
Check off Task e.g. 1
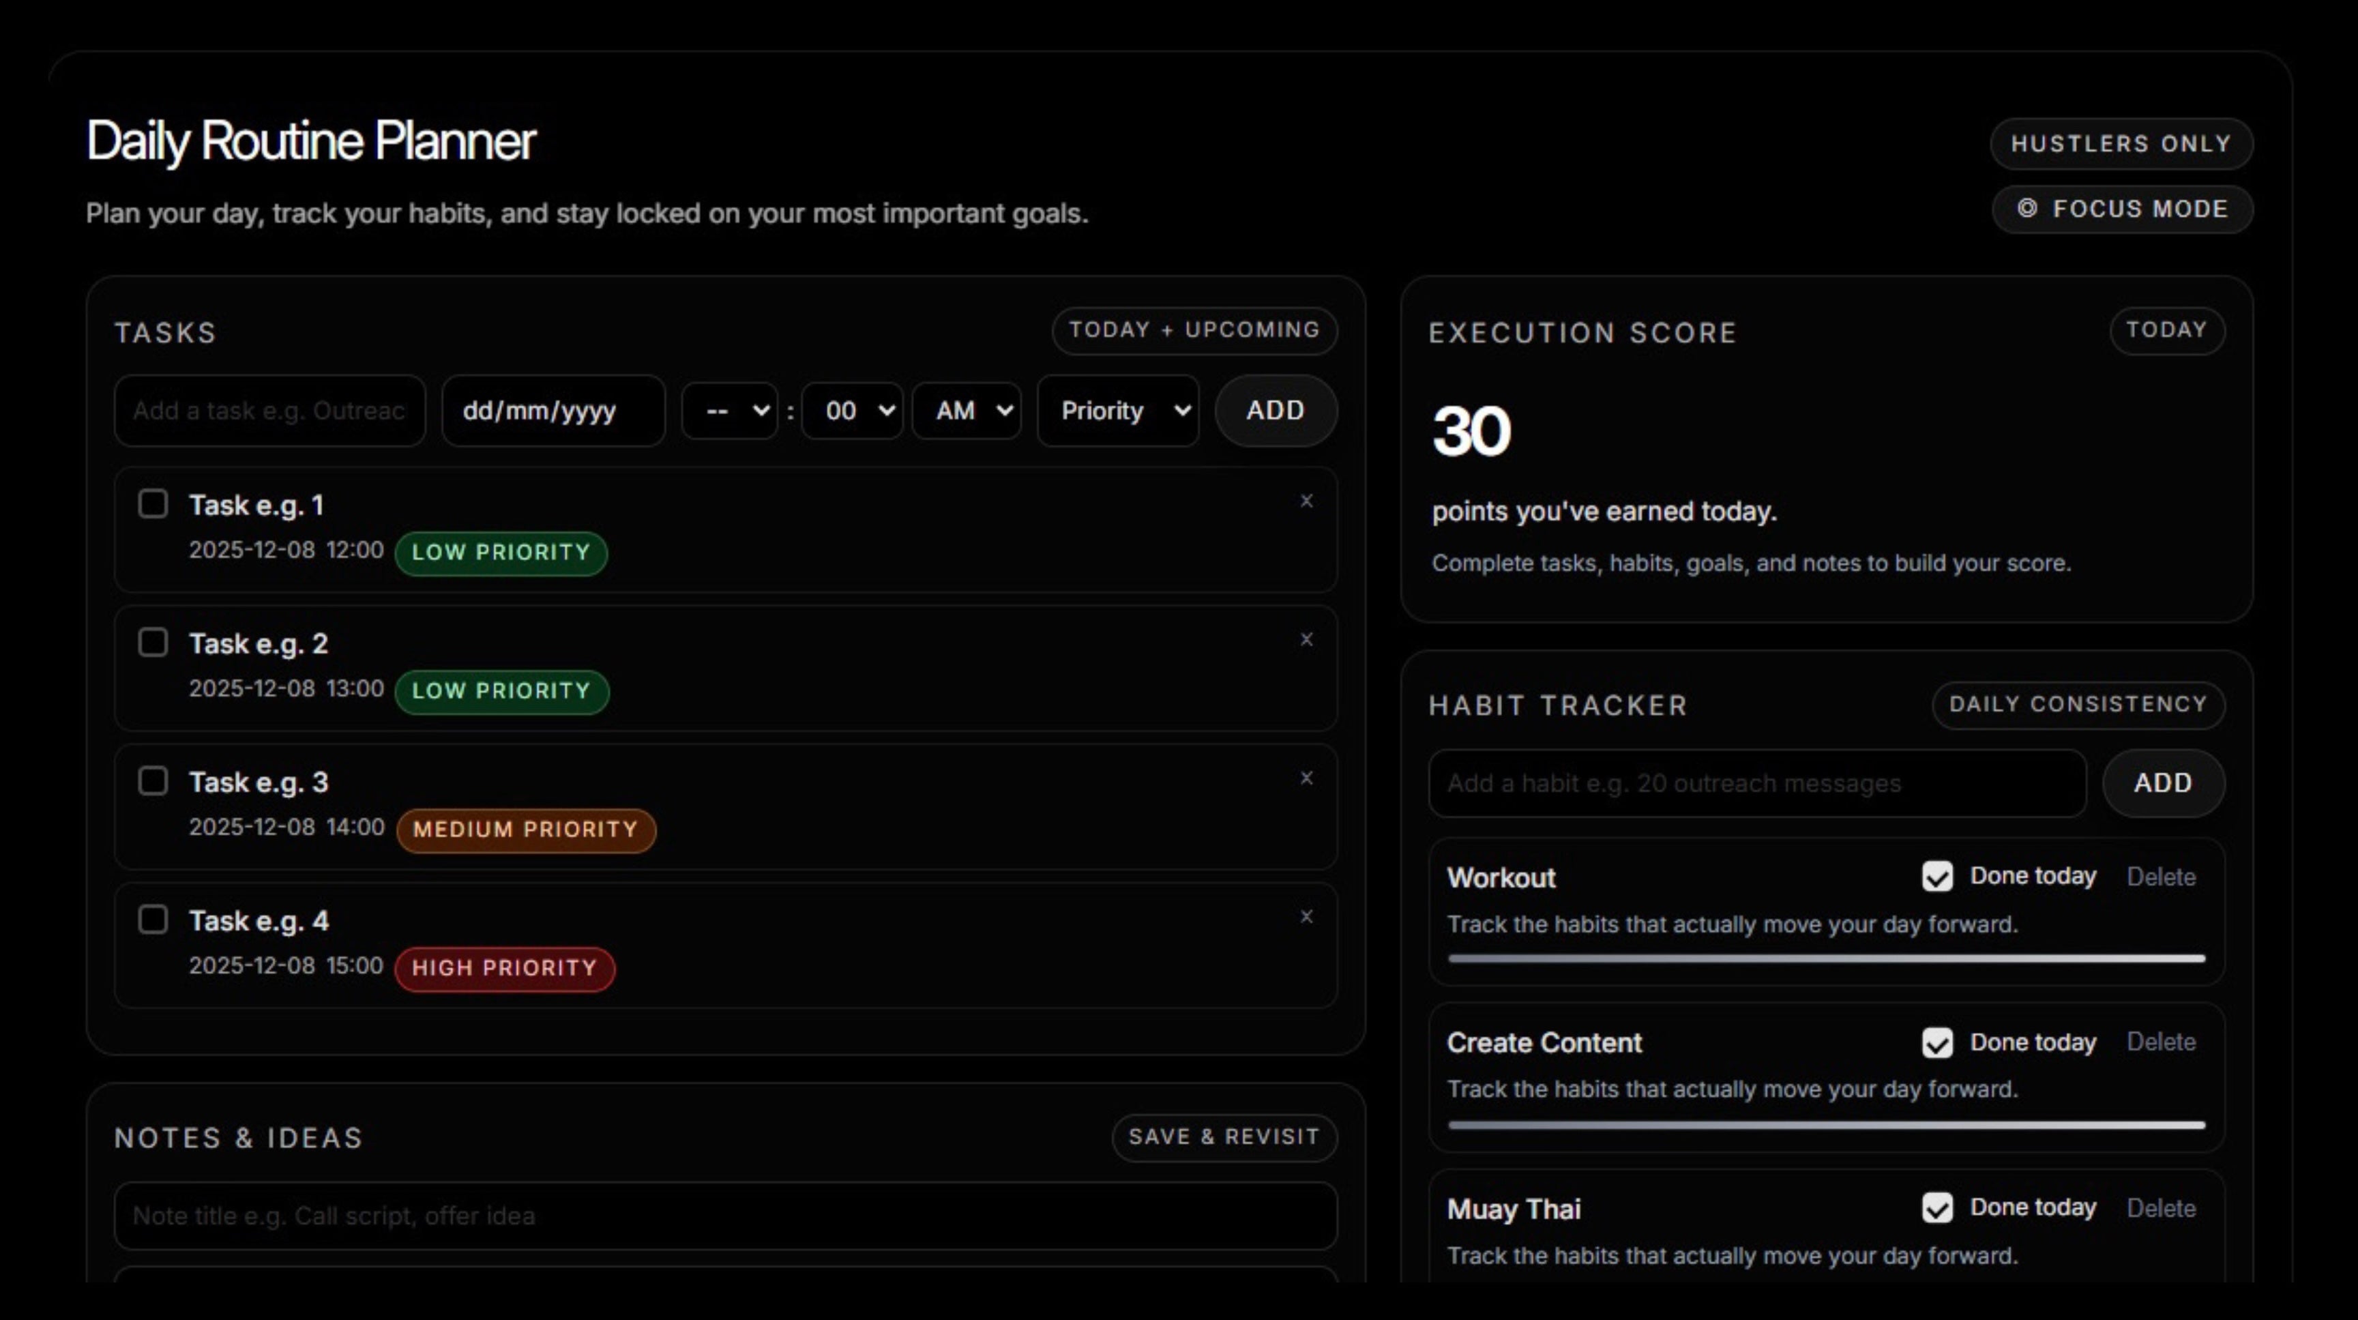click(x=153, y=503)
